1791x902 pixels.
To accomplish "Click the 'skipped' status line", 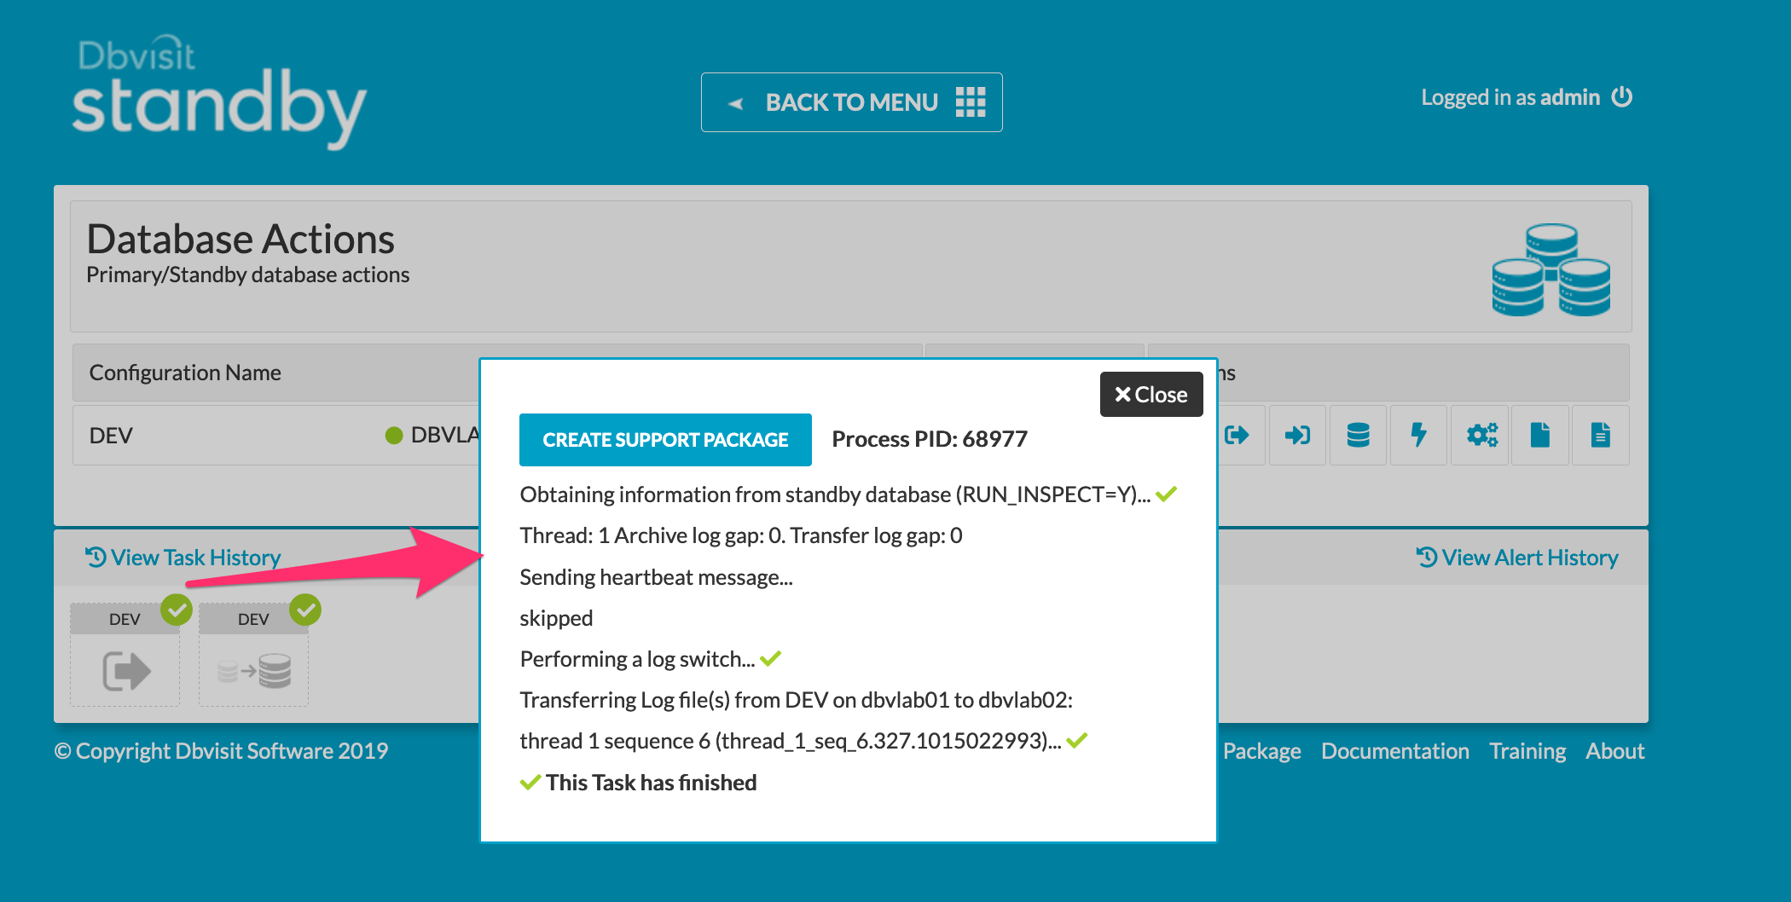I will tap(556, 618).
